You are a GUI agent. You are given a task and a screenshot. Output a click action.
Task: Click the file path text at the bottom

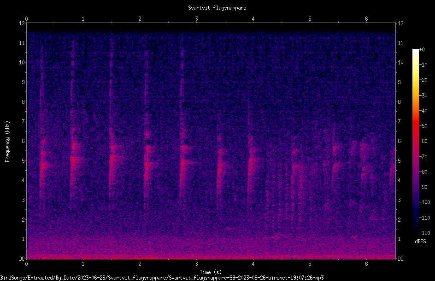pyautogui.click(x=162, y=278)
